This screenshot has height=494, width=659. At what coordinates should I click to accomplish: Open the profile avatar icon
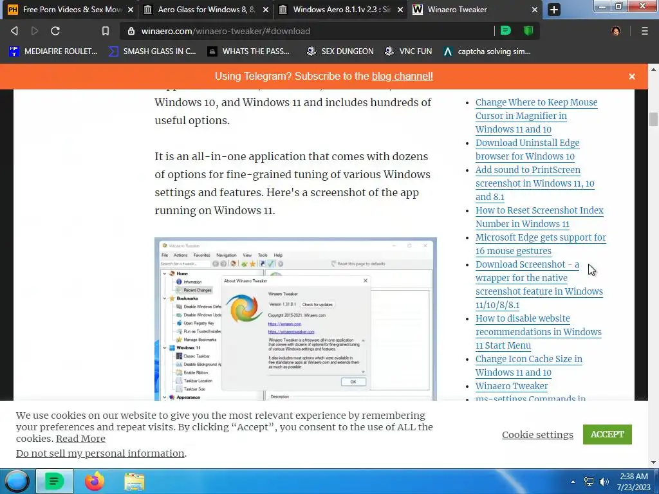[x=616, y=31]
